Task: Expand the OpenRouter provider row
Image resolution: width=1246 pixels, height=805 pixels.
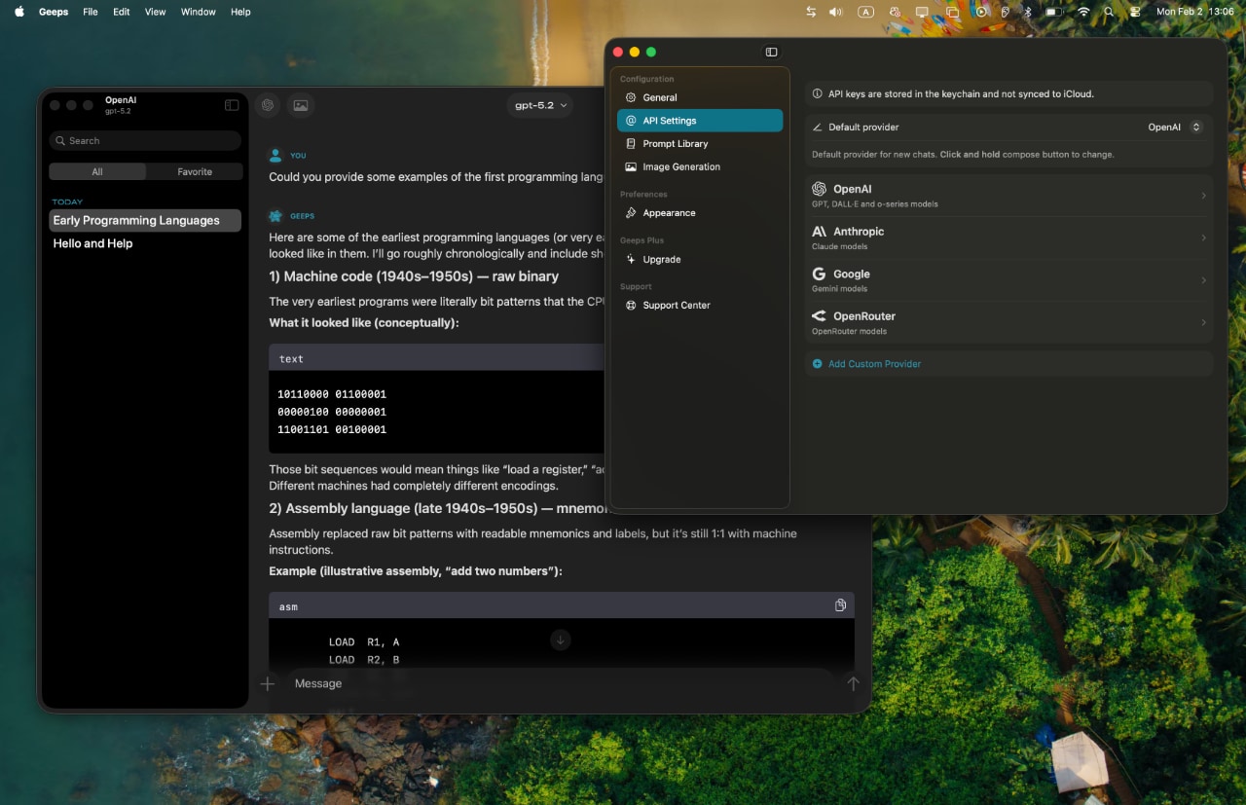Action: click(x=1008, y=322)
